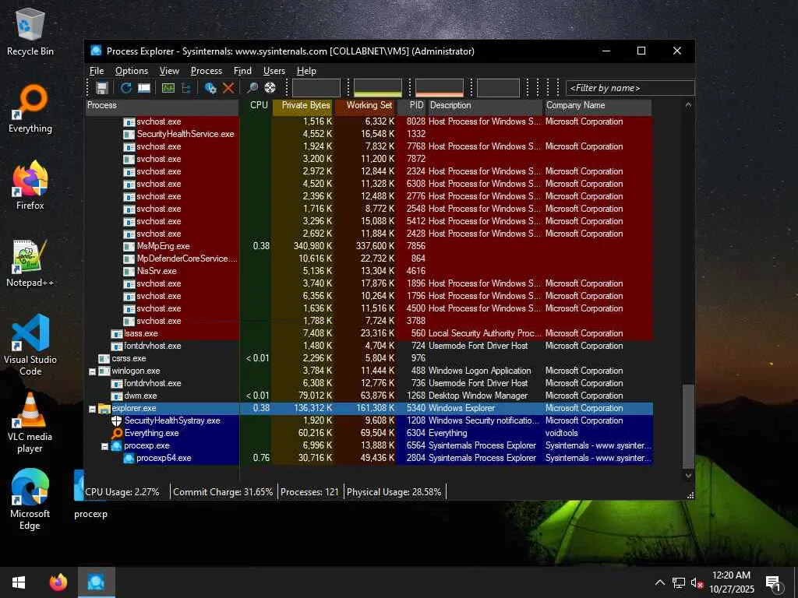Click the scroll up arrow of the process list

click(x=688, y=105)
